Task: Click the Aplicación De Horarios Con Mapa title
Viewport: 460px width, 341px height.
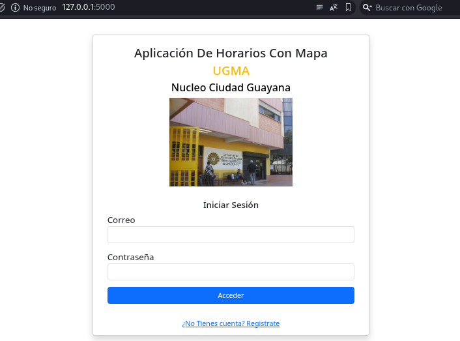Action: pos(231,53)
